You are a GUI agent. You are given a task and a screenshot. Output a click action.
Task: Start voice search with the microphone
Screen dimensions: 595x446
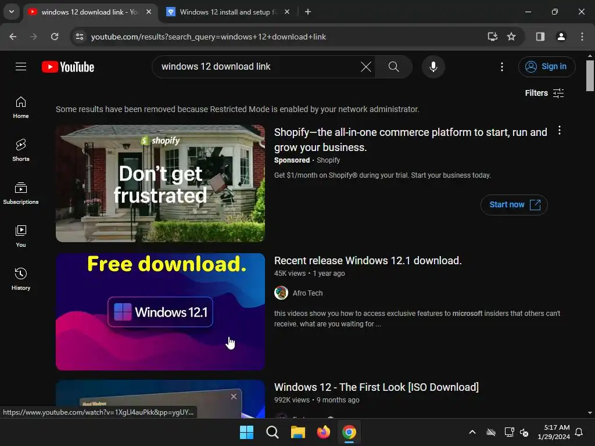[x=433, y=67]
